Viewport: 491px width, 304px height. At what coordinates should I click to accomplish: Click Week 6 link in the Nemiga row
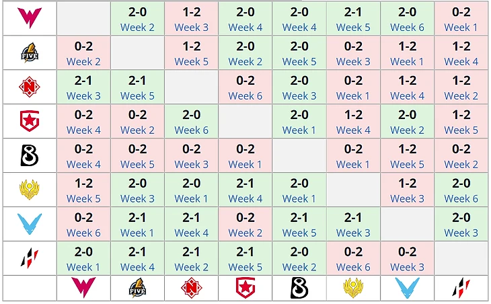coord(245,96)
